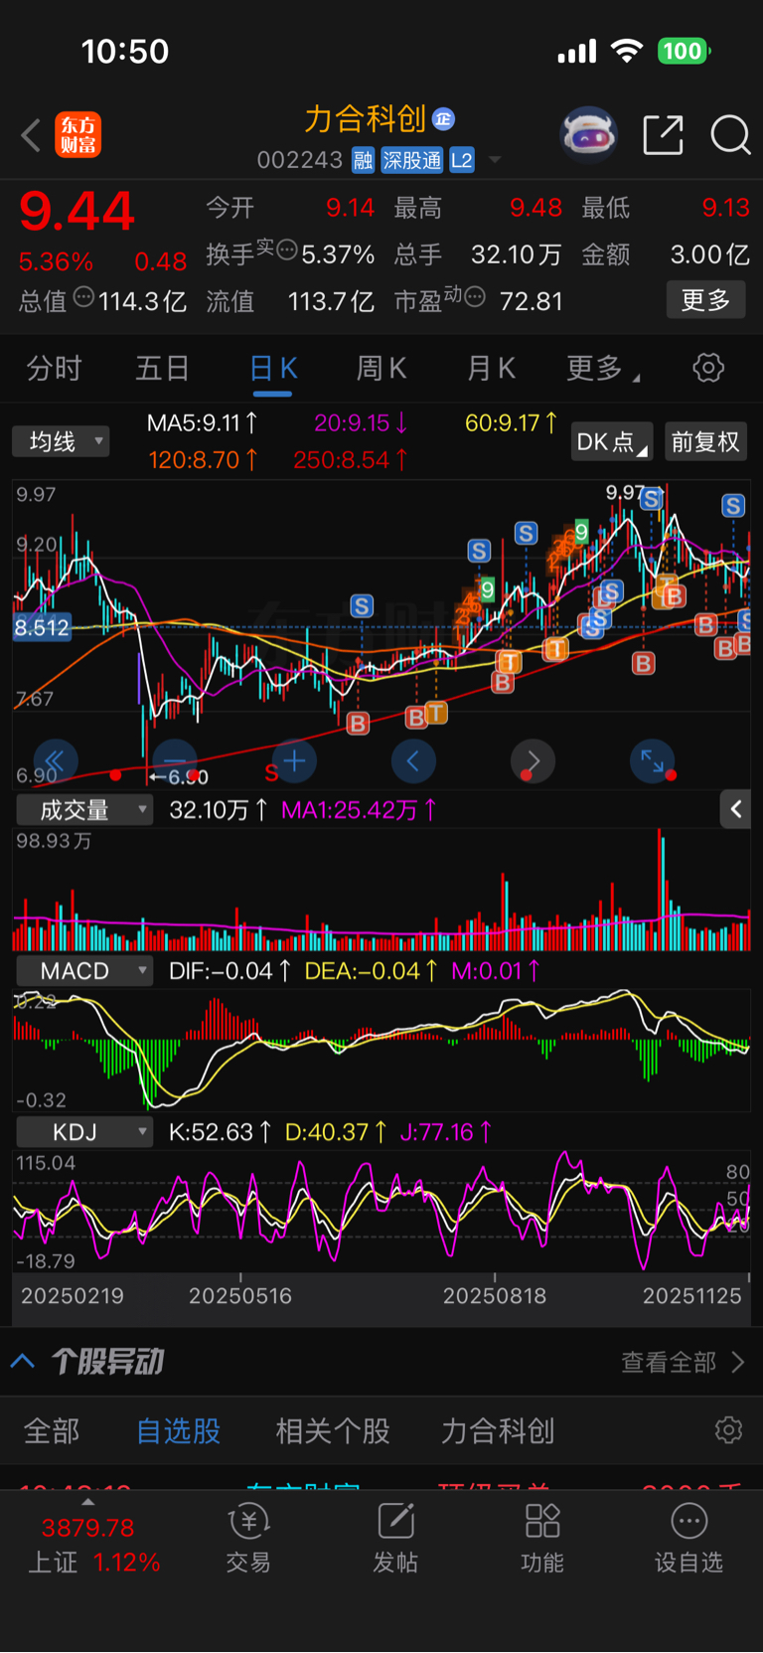
Task: Tap the 融 margin tag
Action: point(363,160)
